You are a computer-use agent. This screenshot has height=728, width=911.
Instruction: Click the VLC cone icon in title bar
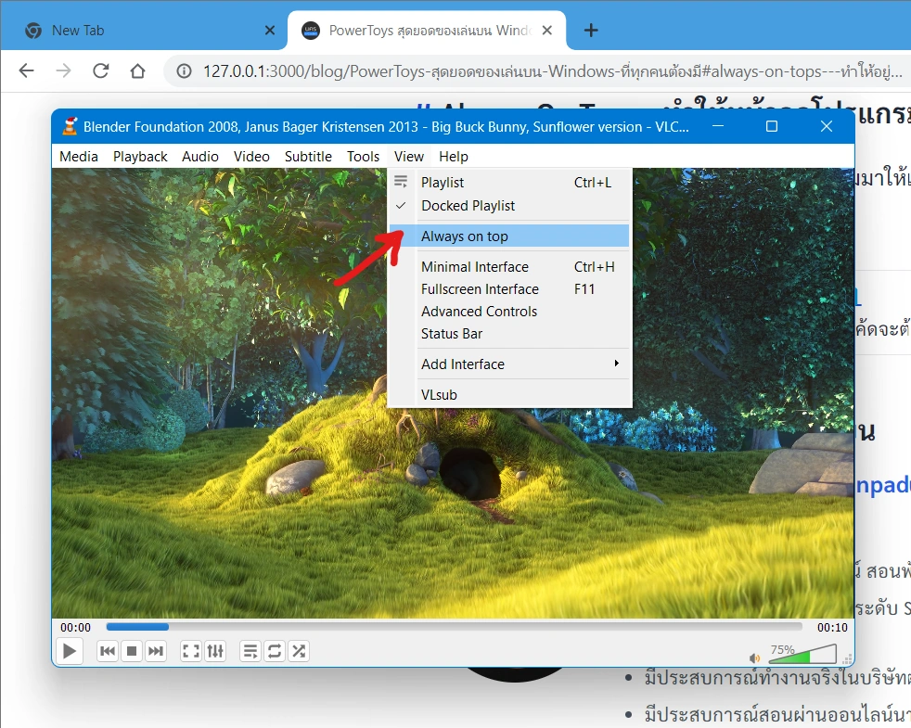coord(70,126)
